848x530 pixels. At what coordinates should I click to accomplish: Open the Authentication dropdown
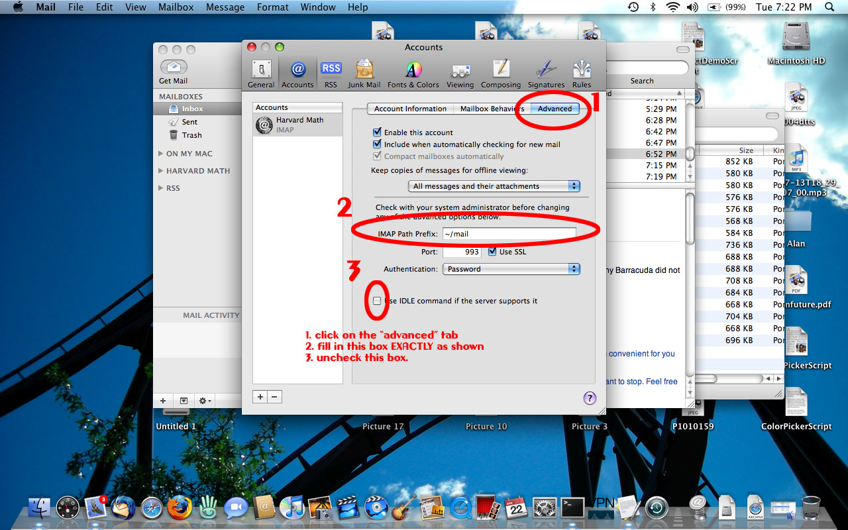pyautogui.click(x=511, y=269)
